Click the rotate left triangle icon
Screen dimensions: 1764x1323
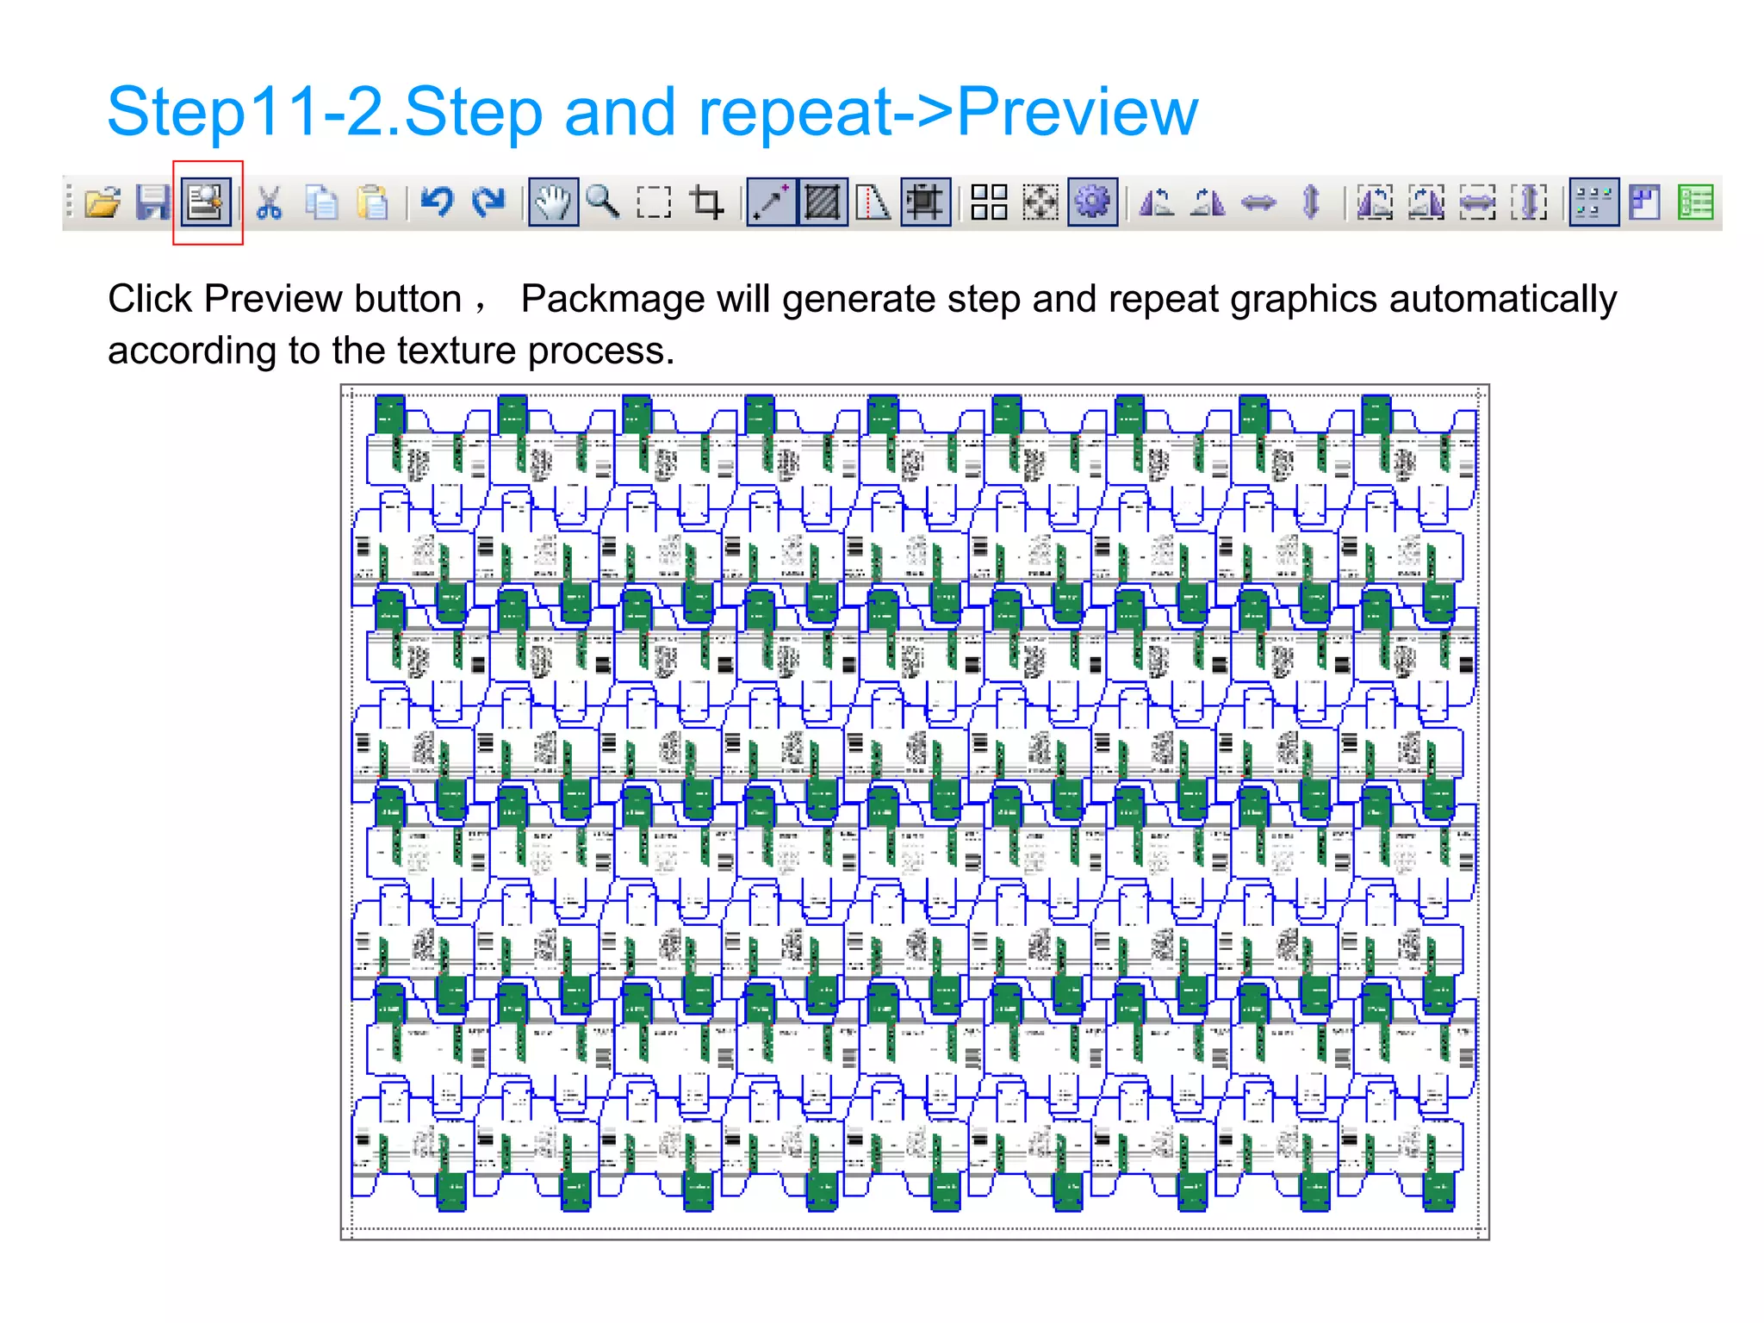pyautogui.click(x=1156, y=203)
